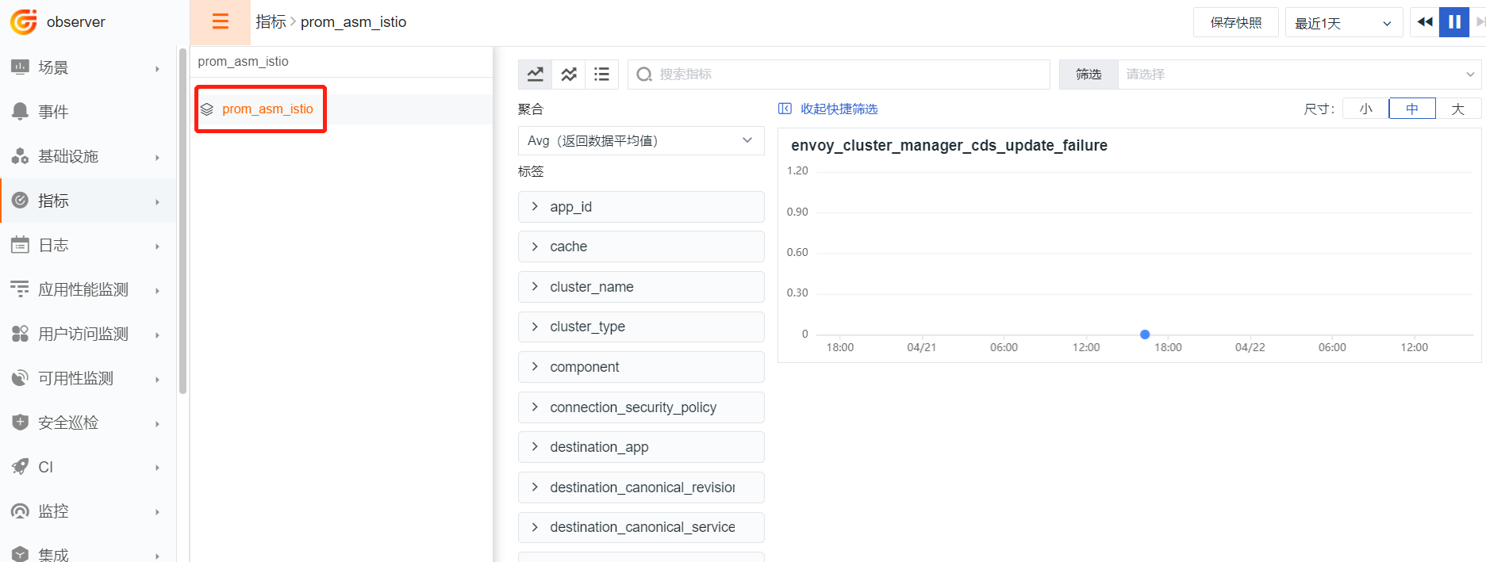Viewport: 1486px width, 562px height.
Task: Click the 集成 sidebar icon
Action: 20,554
